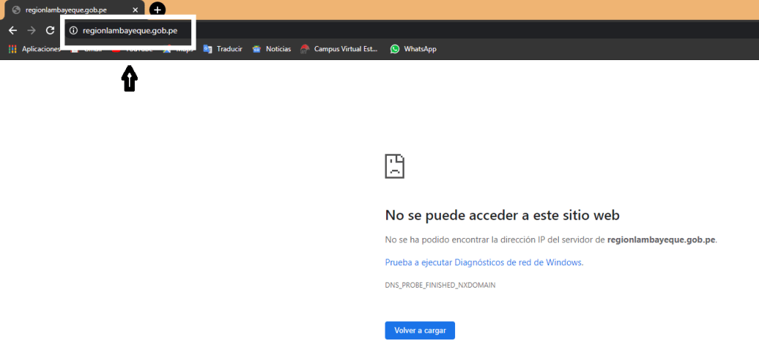This screenshot has width=759, height=364.
Task: View site information icon in address bar
Action: (73, 30)
